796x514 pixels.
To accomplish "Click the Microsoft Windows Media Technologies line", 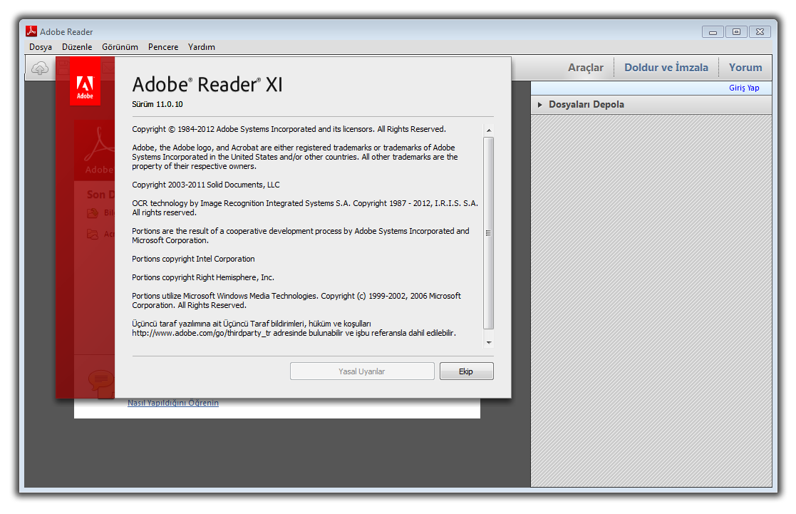I will (x=296, y=301).
